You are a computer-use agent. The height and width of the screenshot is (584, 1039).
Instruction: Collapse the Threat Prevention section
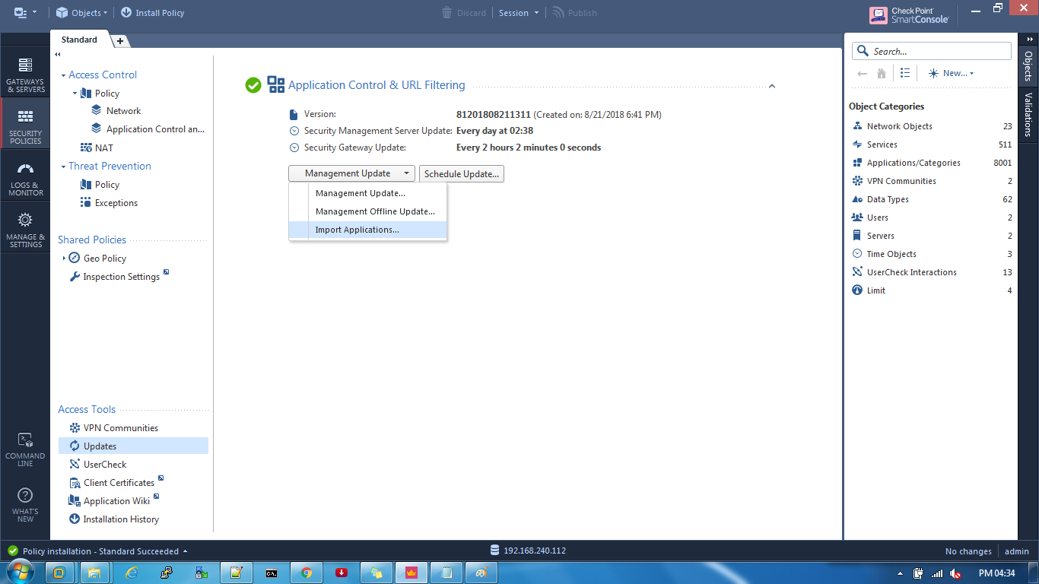(x=64, y=167)
